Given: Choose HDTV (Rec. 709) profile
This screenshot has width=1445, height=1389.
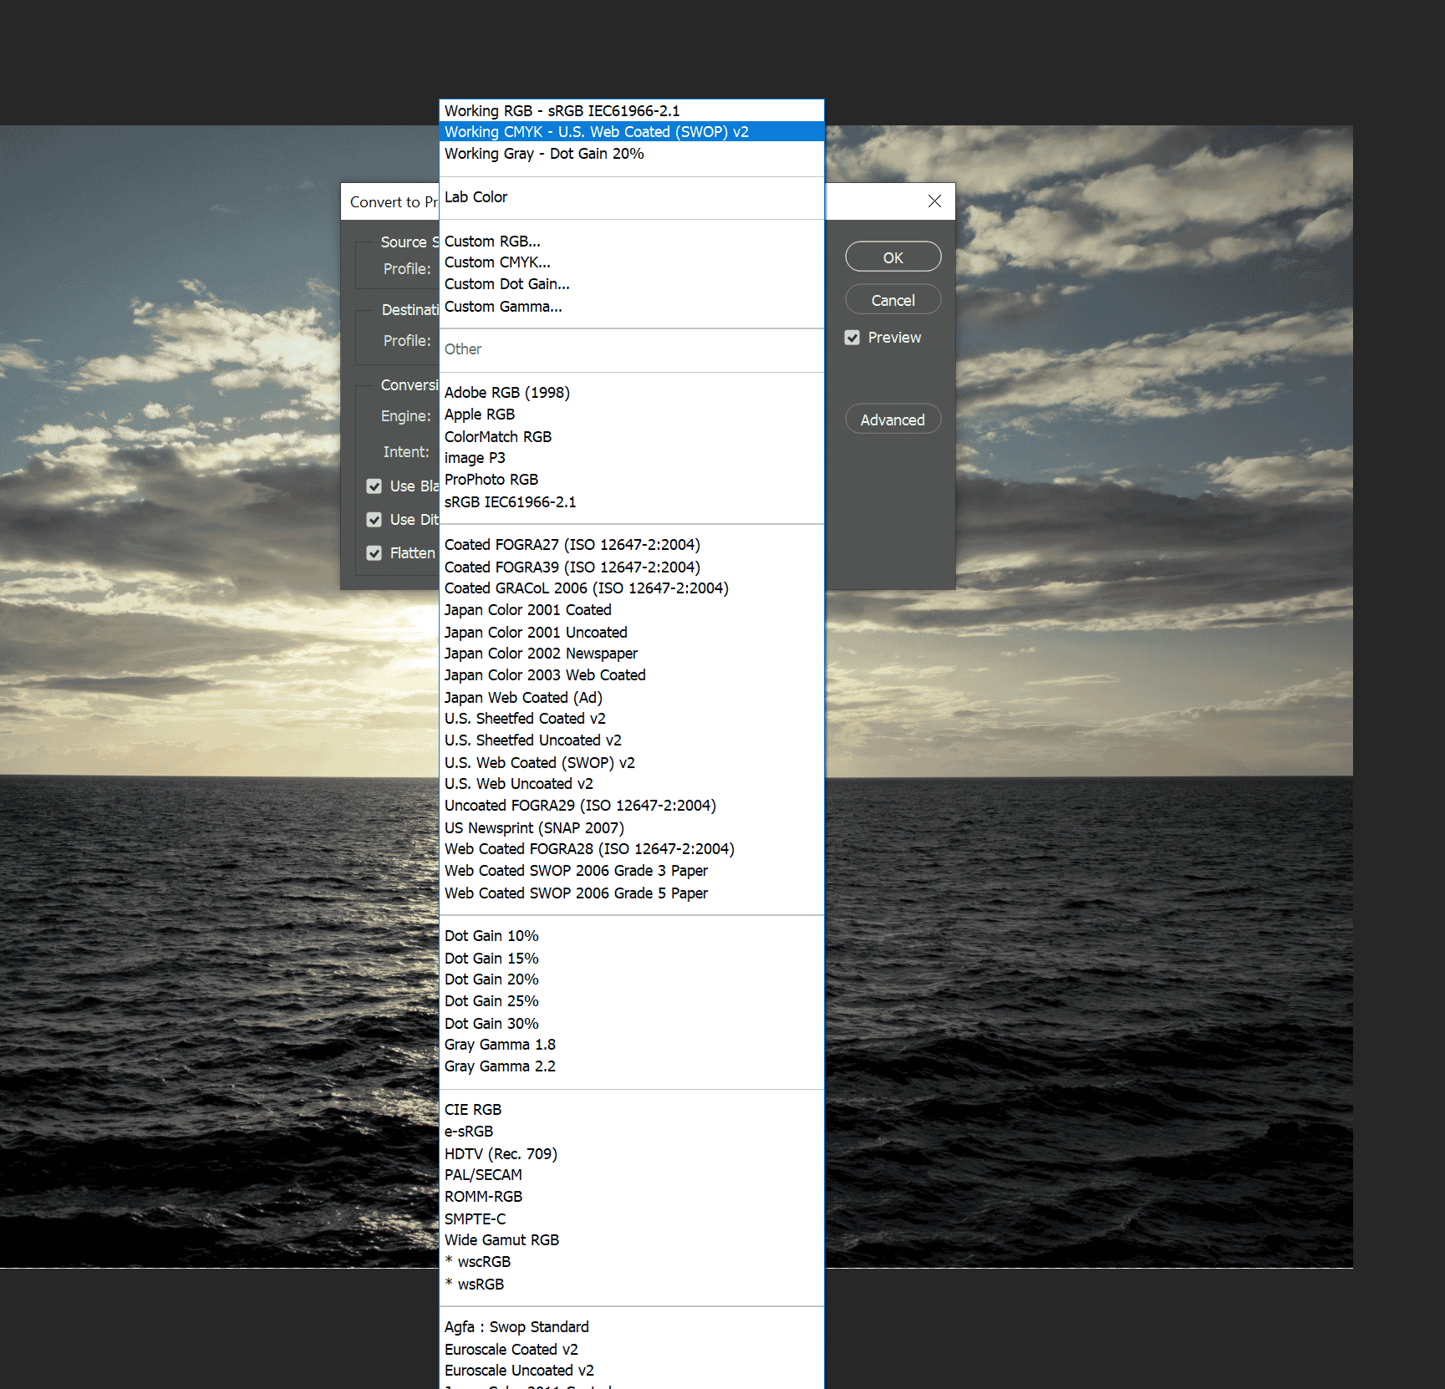Looking at the screenshot, I should pos(501,1154).
